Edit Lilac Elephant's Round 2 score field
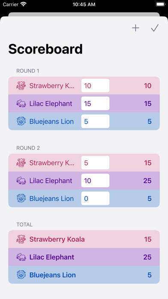This screenshot has width=168, height=299. 95,180
